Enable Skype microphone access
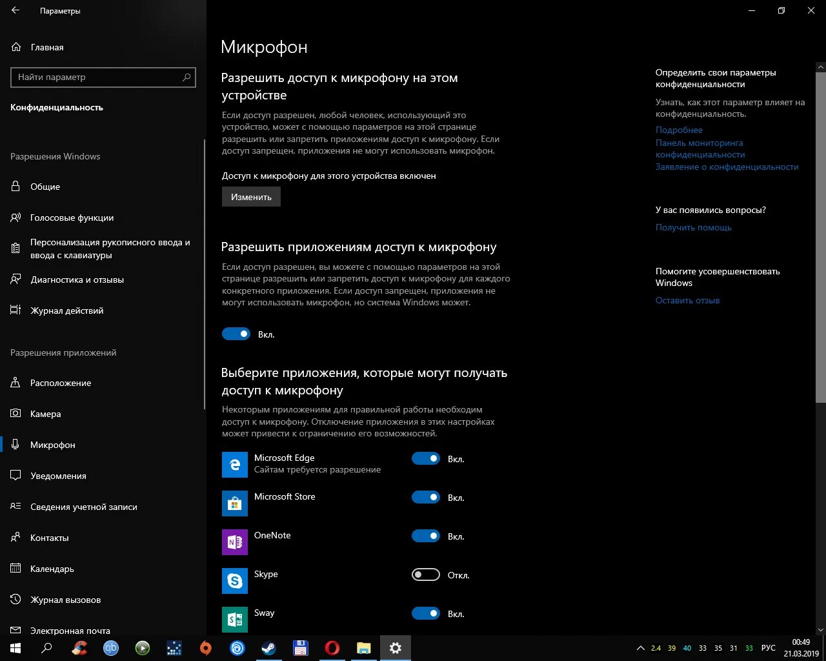826x661 pixels. pyautogui.click(x=426, y=575)
